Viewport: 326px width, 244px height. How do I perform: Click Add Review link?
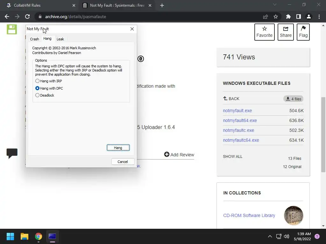coord(179,155)
